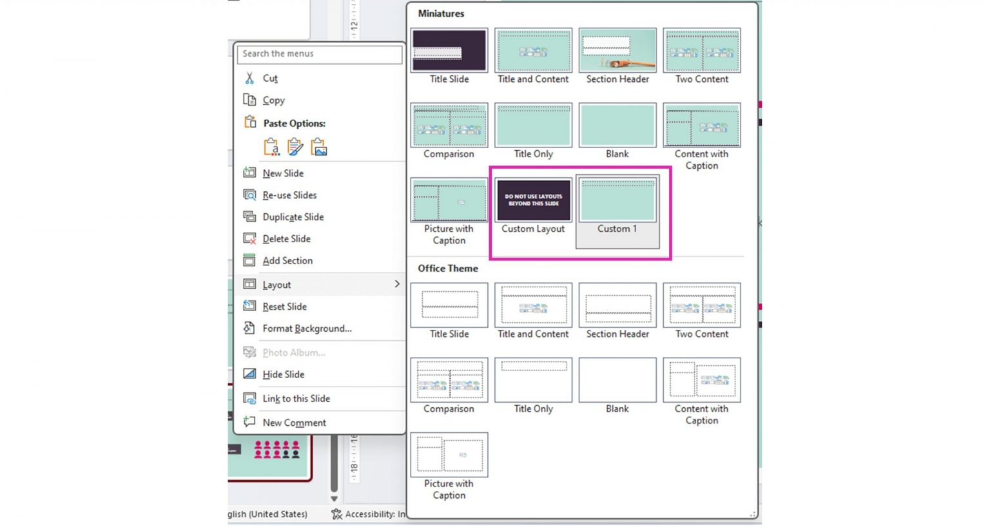Open Format Background using its icon
The width and height of the screenshot is (990, 527).
(x=249, y=328)
